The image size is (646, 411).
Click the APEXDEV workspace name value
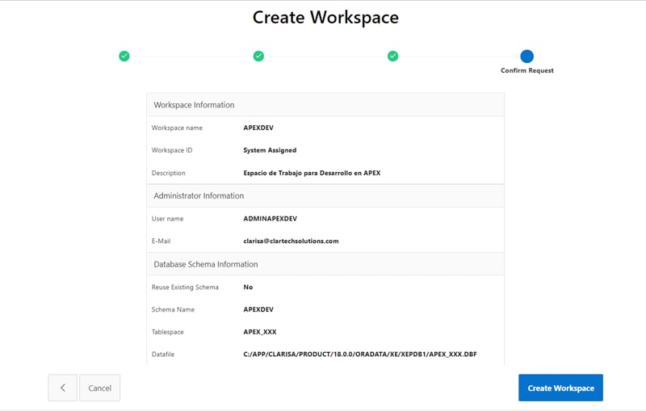point(259,128)
